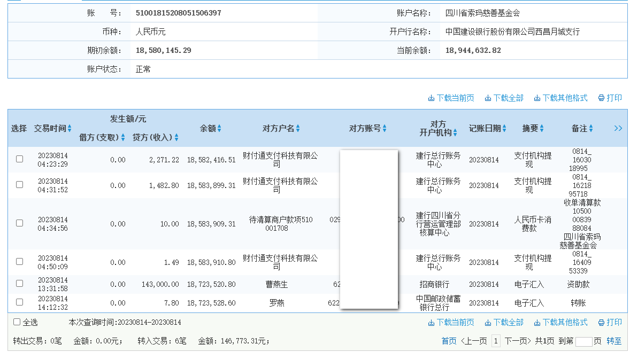The image size is (630, 352).
Task: Check the 14:12:32 transaction row checkbox
Action: tap(19, 302)
